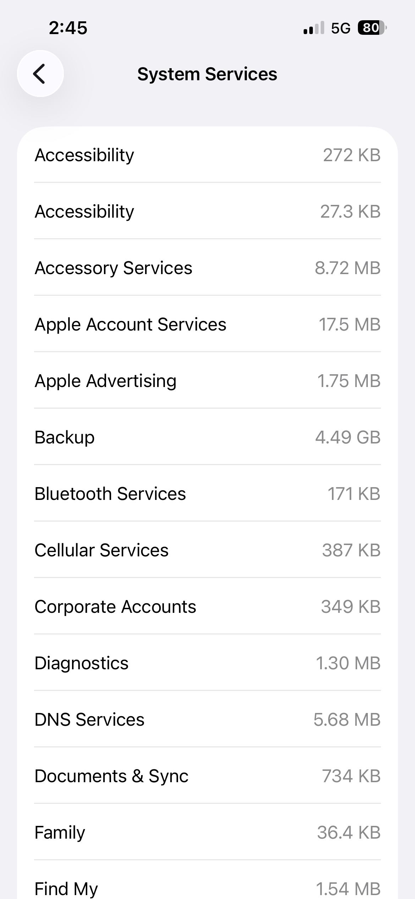Tap the Apple Advertising row
The width and height of the screenshot is (415, 899).
click(x=207, y=381)
